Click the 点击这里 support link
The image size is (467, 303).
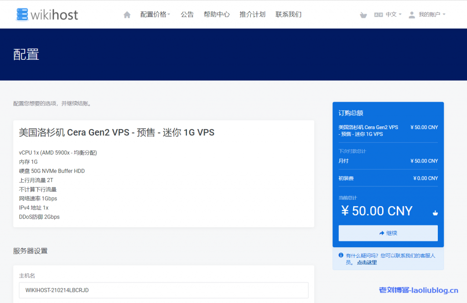pyautogui.click(x=366, y=262)
